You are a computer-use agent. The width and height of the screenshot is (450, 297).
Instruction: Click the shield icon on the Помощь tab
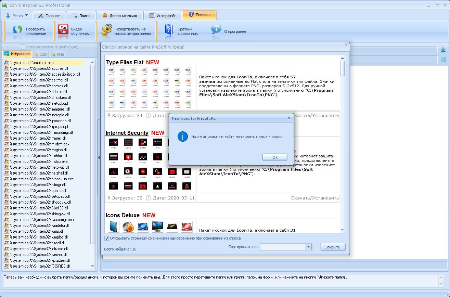tap(191, 15)
